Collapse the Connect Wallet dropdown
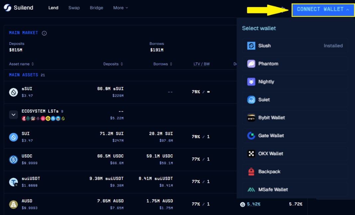The width and height of the screenshot is (355, 215). (323, 10)
